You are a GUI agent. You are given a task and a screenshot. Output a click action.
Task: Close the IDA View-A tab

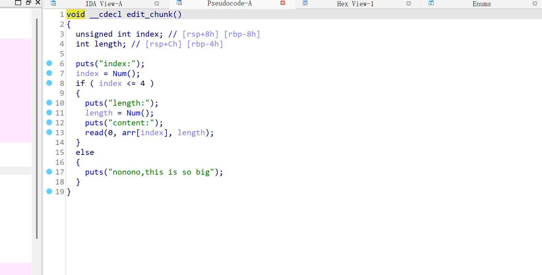[x=157, y=4]
